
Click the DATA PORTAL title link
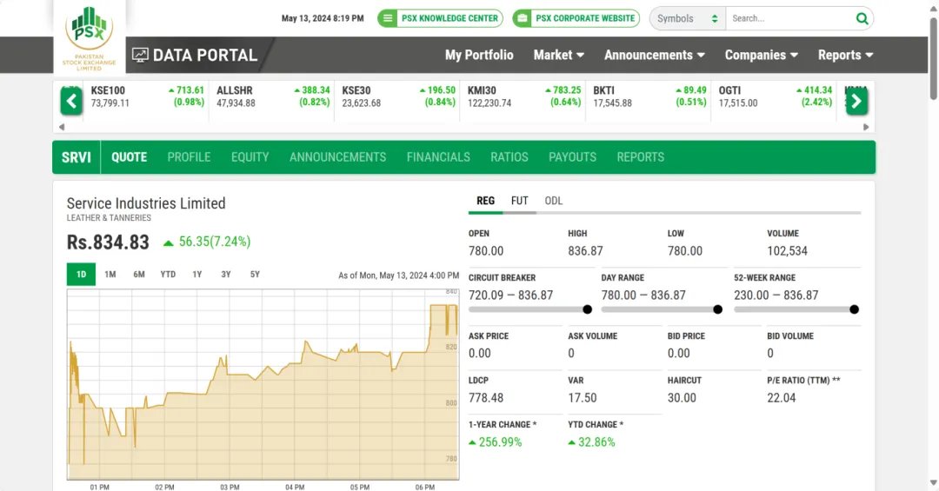click(x=205, y=55)
